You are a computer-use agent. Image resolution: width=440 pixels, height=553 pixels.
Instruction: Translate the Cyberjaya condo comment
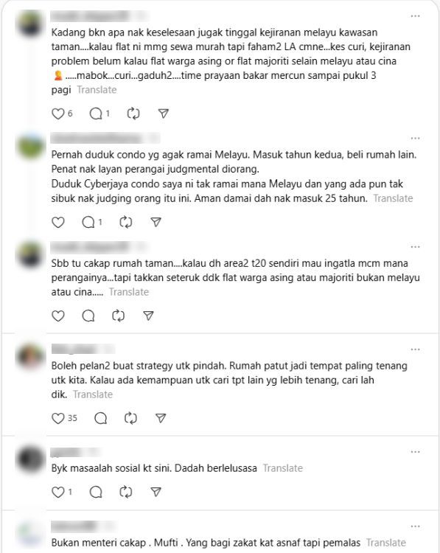click(x=393, y=198)
